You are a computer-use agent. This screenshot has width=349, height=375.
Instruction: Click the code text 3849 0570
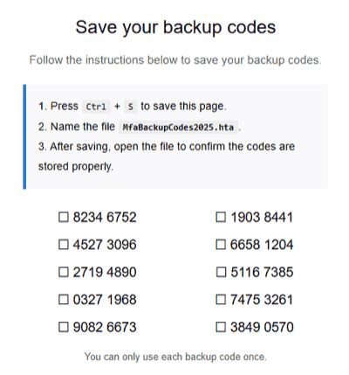[x=262, y=327]
